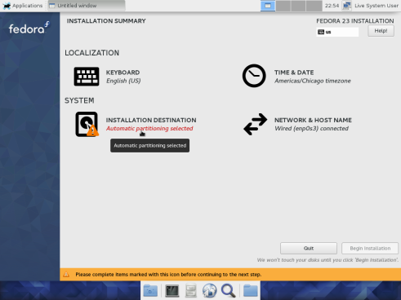Click the Begin Installation button
The width and height of the screenshot is (401, 300).
pyautogui.click(x=370, y=248)
